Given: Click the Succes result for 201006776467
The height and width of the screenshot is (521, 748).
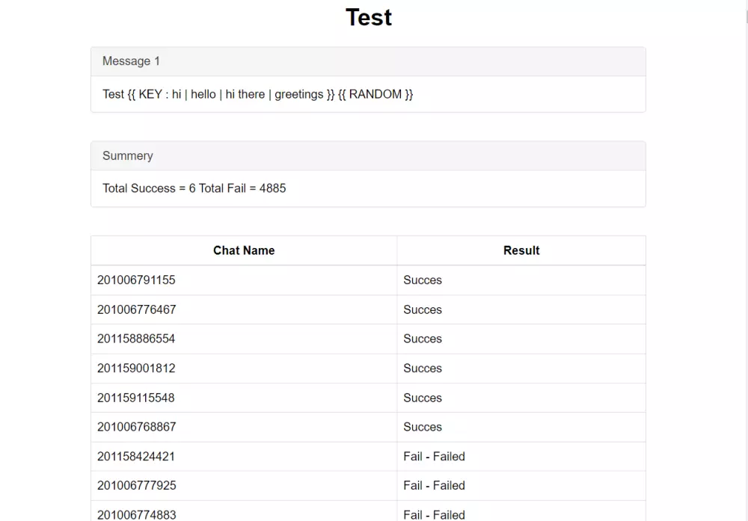Looking at the screenshot, I should 423,310.
